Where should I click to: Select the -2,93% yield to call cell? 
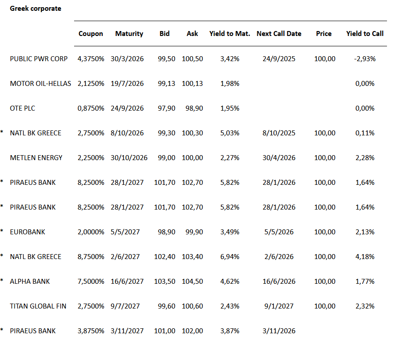click(365, 58)
